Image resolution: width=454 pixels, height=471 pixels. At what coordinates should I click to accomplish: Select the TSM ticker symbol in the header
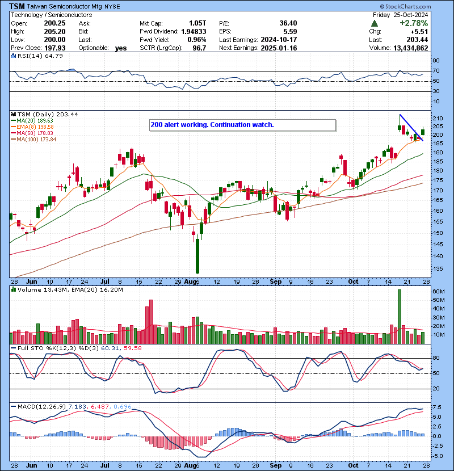coord(17,6)
